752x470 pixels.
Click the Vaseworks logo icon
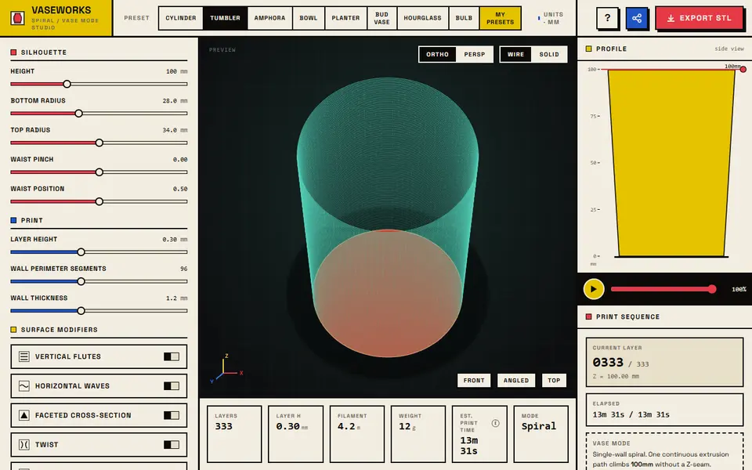click(x=18, y=18)
